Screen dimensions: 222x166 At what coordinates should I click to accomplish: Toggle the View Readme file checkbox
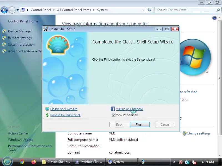coord(113,115)
